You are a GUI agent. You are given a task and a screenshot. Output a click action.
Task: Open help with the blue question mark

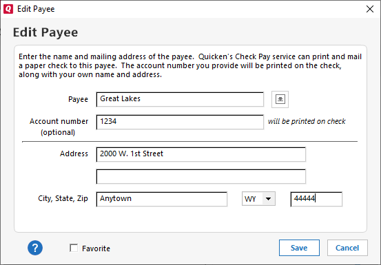pos(35,248)
